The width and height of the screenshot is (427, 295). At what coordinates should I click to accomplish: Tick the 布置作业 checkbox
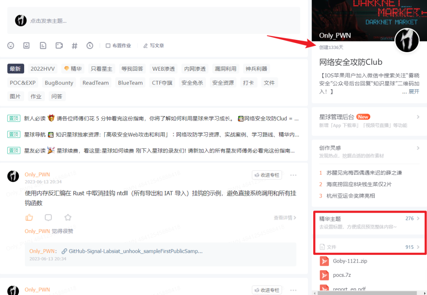click(x=108, y=46)
